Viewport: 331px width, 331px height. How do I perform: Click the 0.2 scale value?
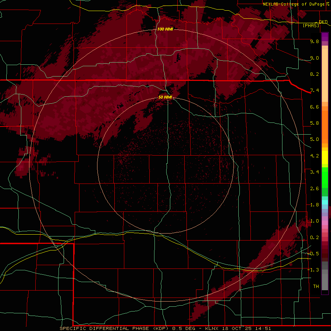pyautogui.click(x=314, y=238)
